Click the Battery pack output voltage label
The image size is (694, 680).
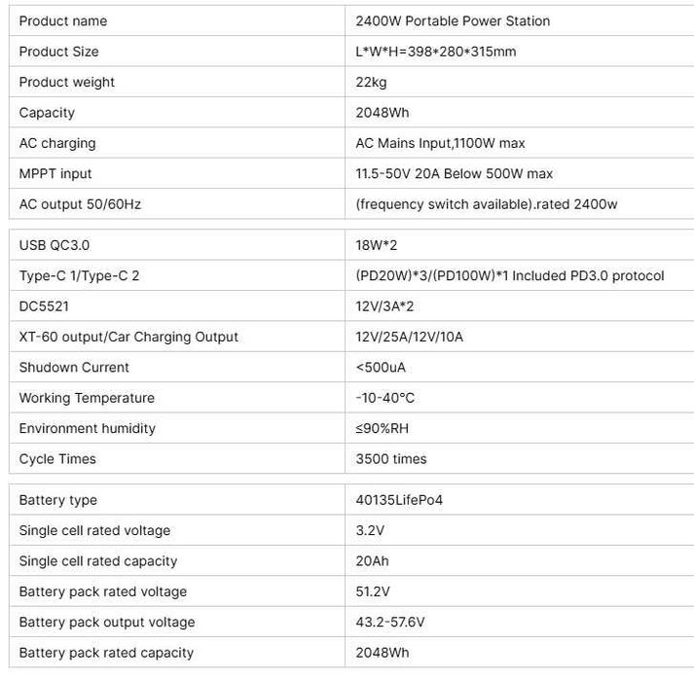click(x=107, y=622)
